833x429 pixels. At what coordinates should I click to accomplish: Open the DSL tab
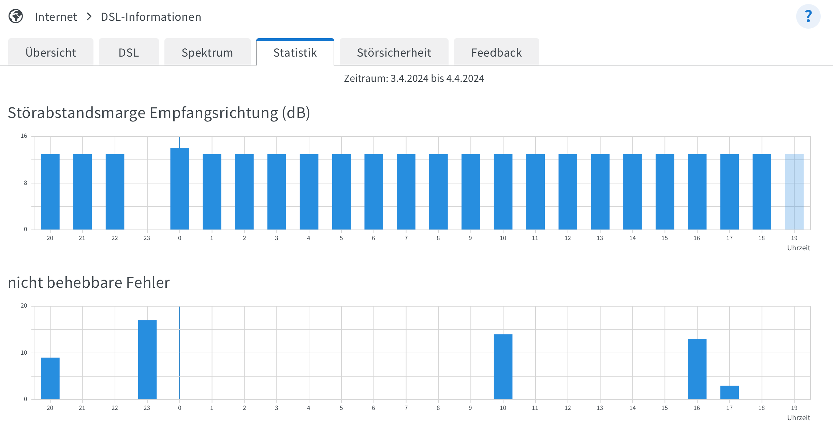129,52
